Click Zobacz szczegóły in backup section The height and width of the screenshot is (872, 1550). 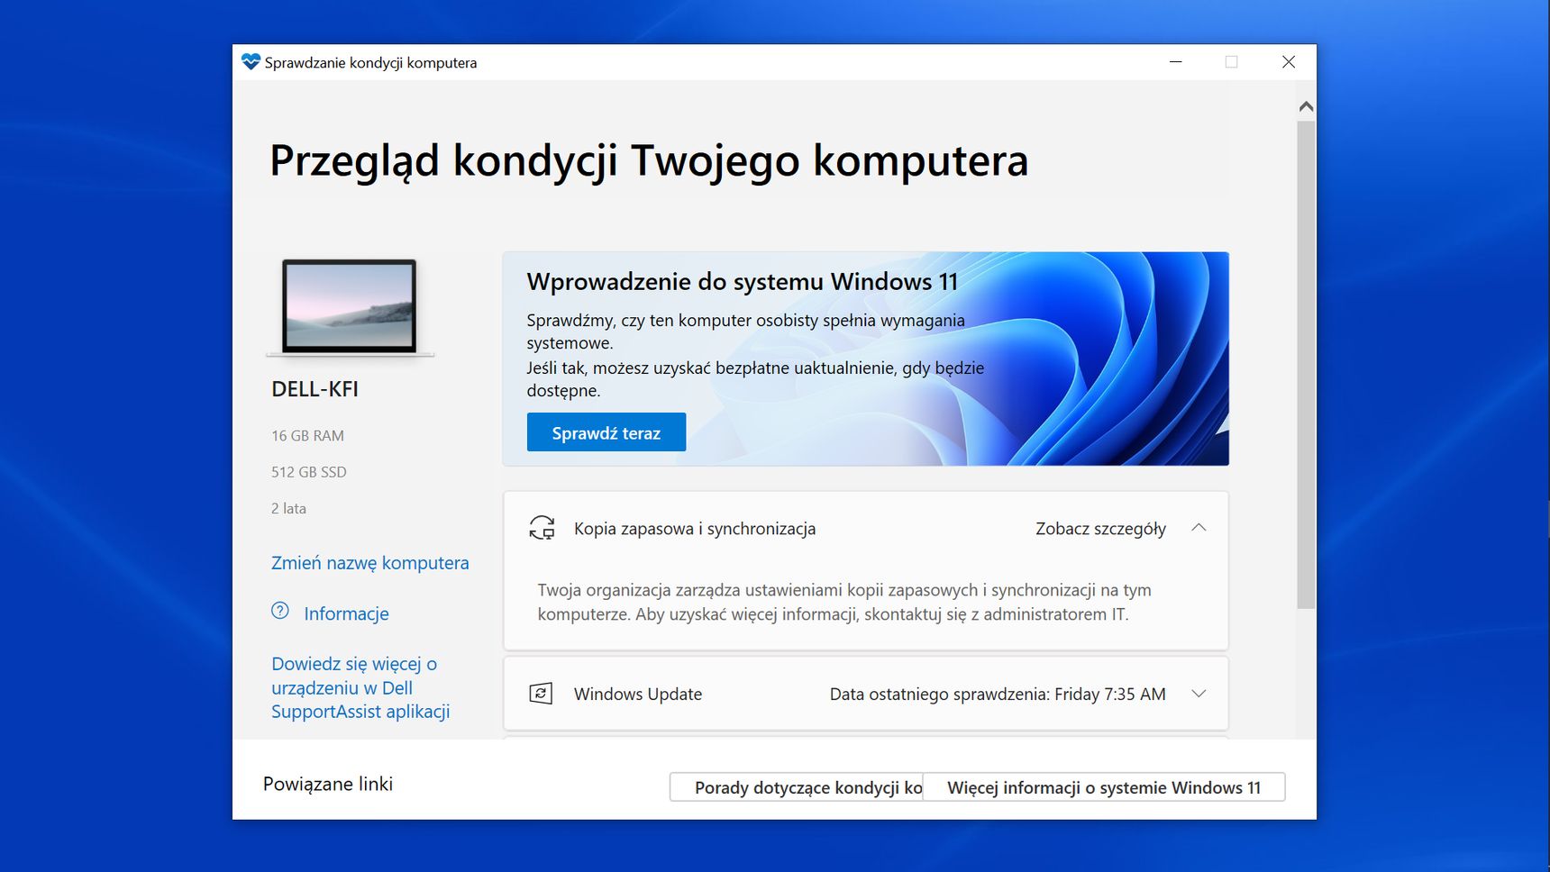click(1100, 529)
